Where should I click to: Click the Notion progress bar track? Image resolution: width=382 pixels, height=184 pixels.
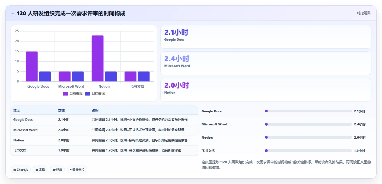(x=308, y=137)
